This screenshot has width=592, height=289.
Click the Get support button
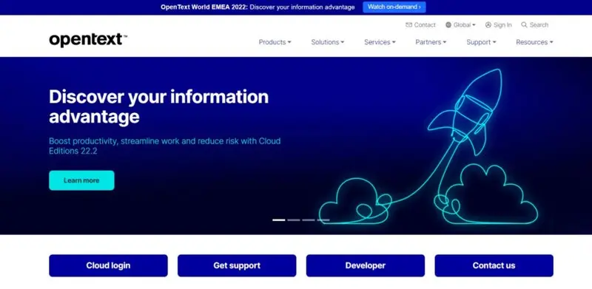point(237,265)
